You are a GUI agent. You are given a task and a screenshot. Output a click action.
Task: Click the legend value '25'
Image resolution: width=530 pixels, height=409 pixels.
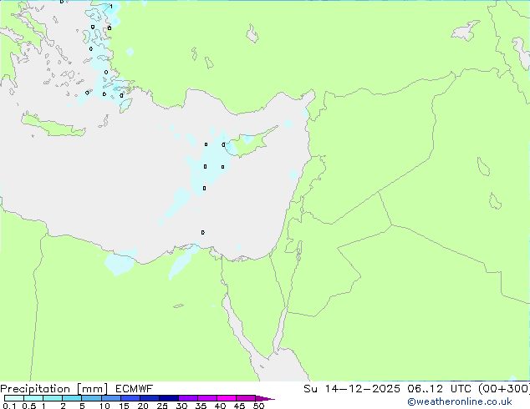(162, 406)
